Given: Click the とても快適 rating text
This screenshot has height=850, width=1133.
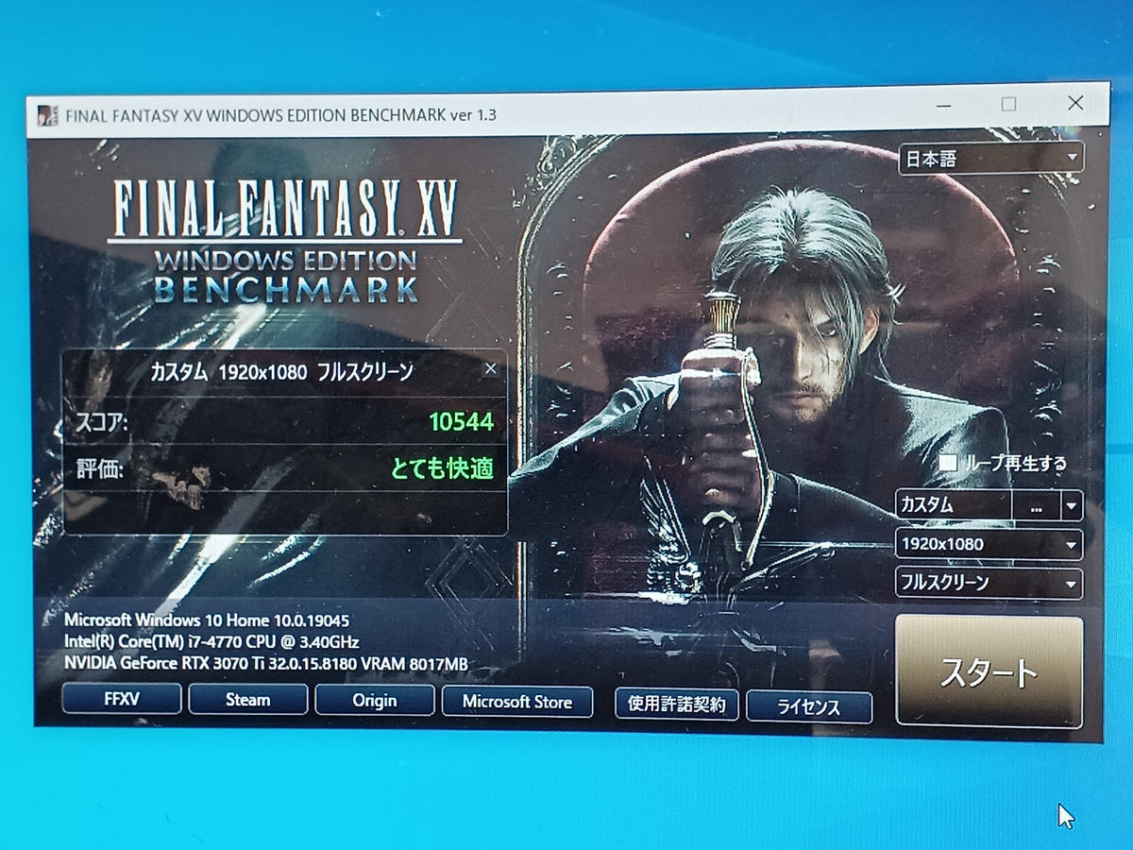Looking at the screenshot, I should tap(443, 467).
